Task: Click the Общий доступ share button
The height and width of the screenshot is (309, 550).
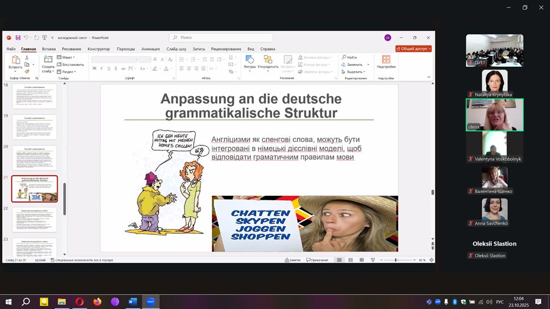Action: (414, 49)
